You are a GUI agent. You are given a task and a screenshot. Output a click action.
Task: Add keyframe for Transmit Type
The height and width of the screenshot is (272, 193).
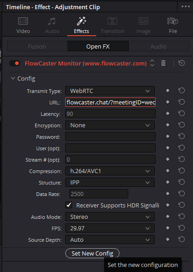tap(167, 91)
